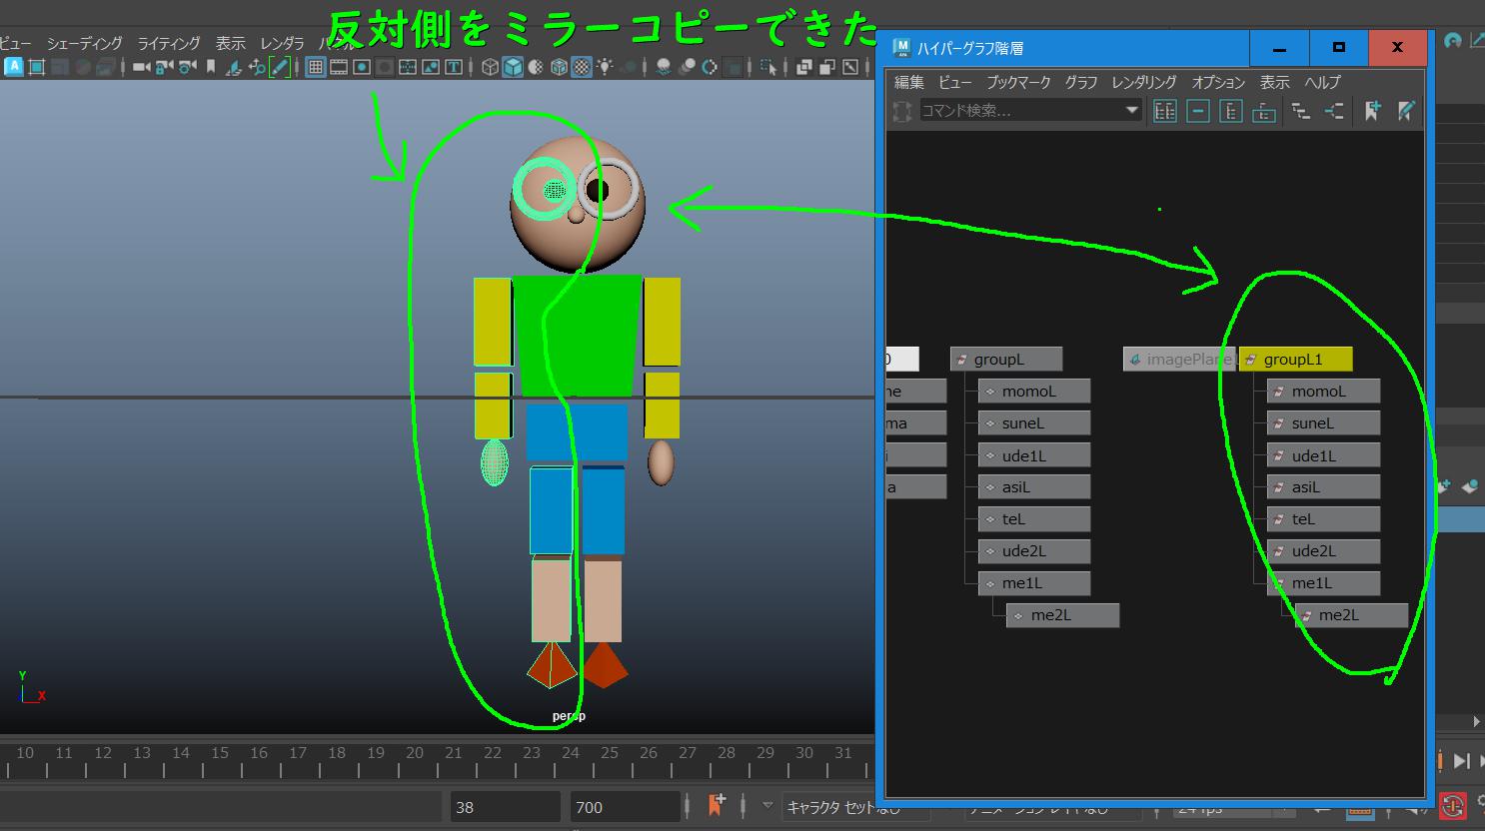The image size is (1485, 831).
Task: Toggle the resolution gate icon
Action: point(362,67)
